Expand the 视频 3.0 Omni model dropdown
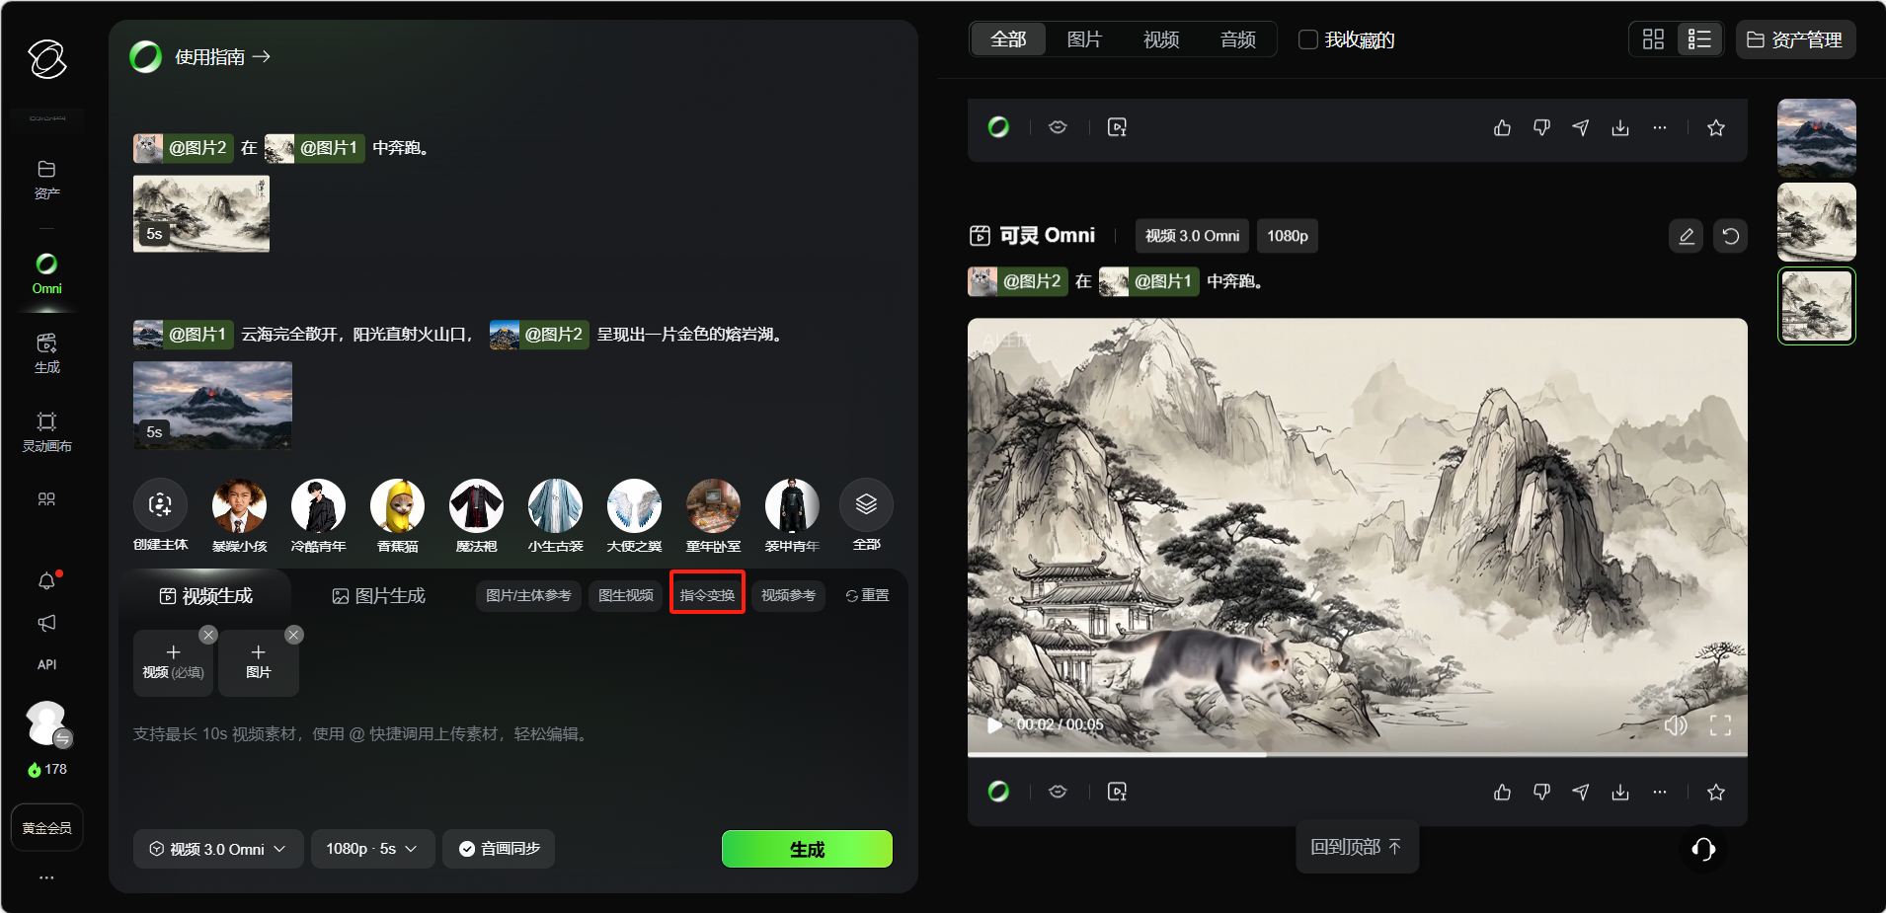1886x913 pixels. [218, 849]
